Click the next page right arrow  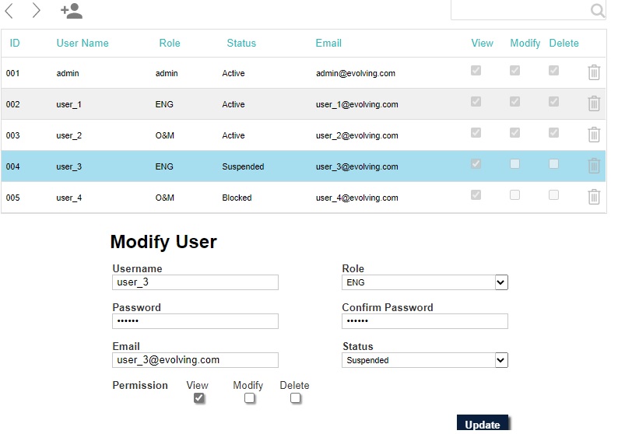tap(36, 11)
